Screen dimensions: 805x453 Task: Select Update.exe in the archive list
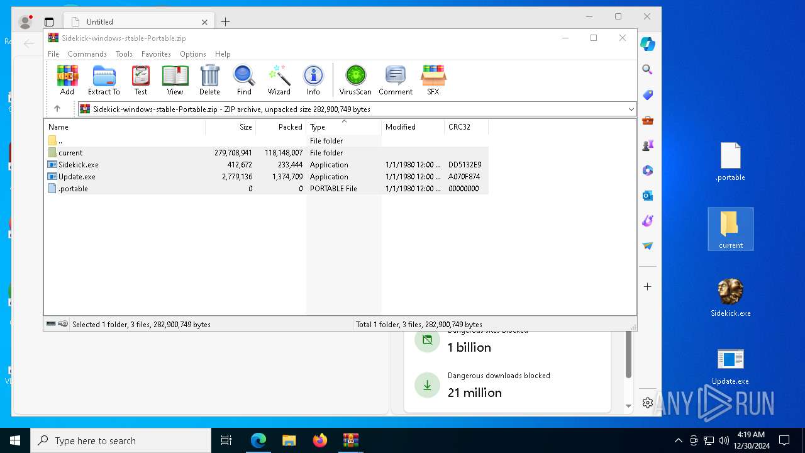tap(266, 177)
